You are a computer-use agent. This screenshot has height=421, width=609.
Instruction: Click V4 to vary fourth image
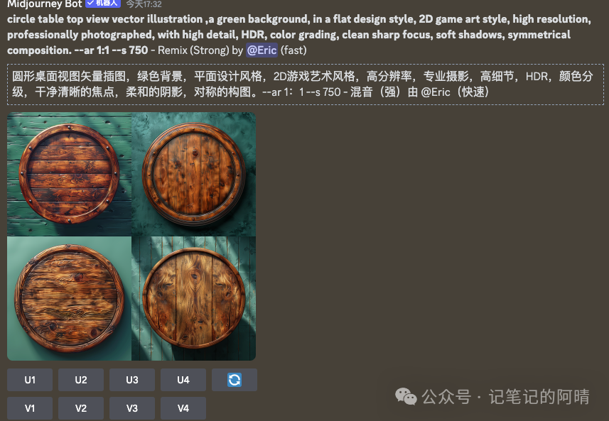click(x=183, y=408)
